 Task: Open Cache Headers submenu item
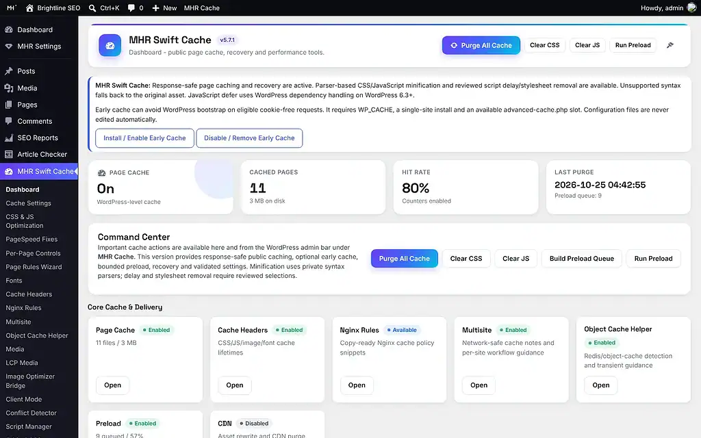(x=29, y=294)
